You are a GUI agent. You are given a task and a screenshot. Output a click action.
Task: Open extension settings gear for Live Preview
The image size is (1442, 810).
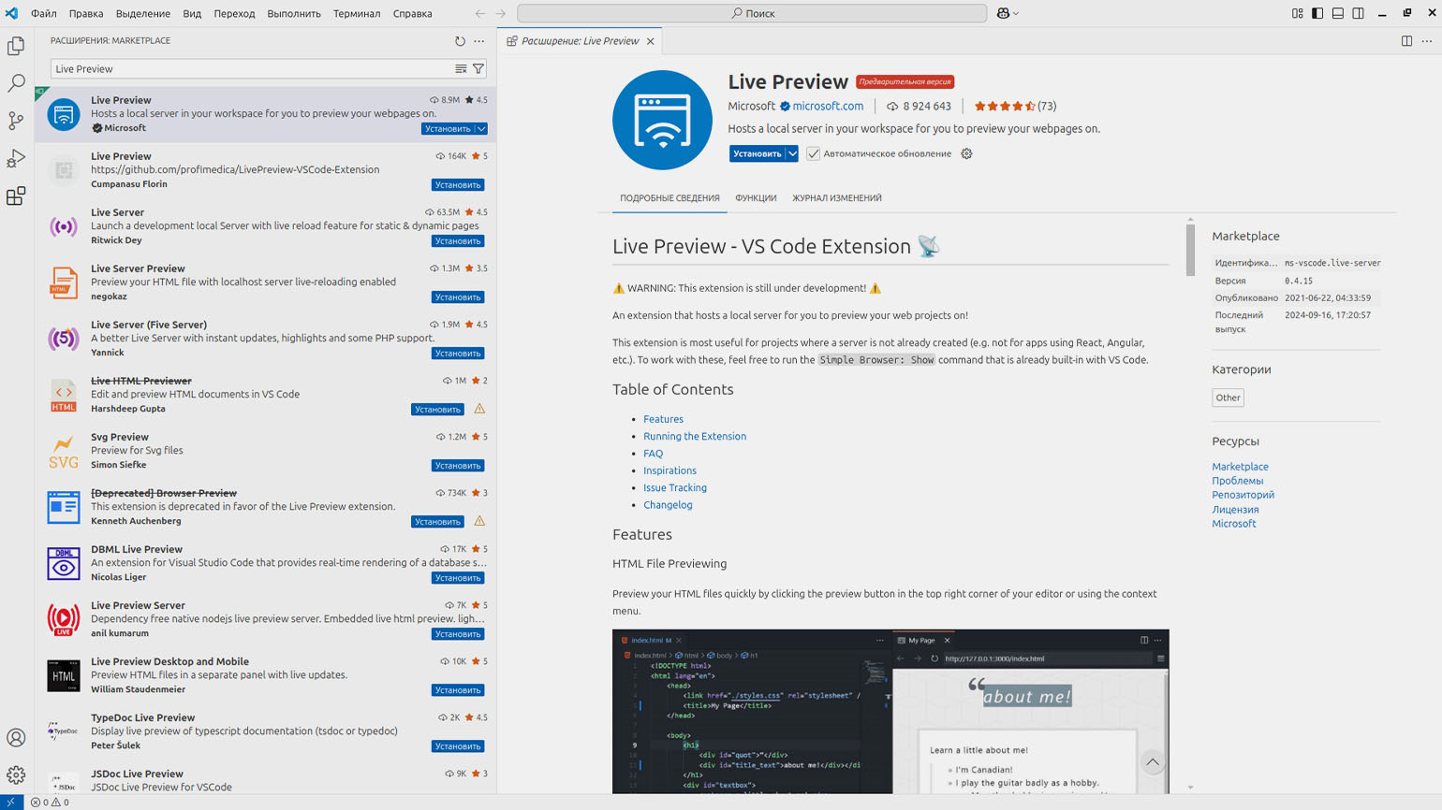966,153
